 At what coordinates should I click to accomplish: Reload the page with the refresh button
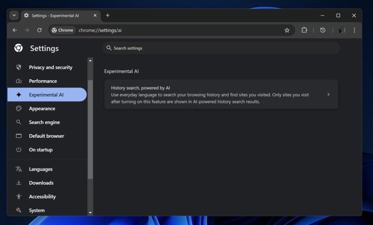[x=39, y=30]
